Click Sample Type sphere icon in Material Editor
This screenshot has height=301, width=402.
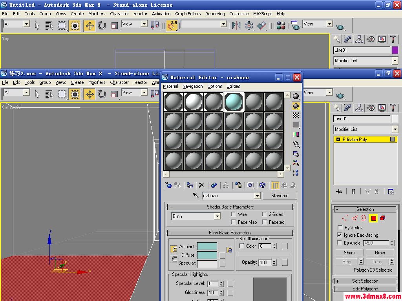pos(296,96)
